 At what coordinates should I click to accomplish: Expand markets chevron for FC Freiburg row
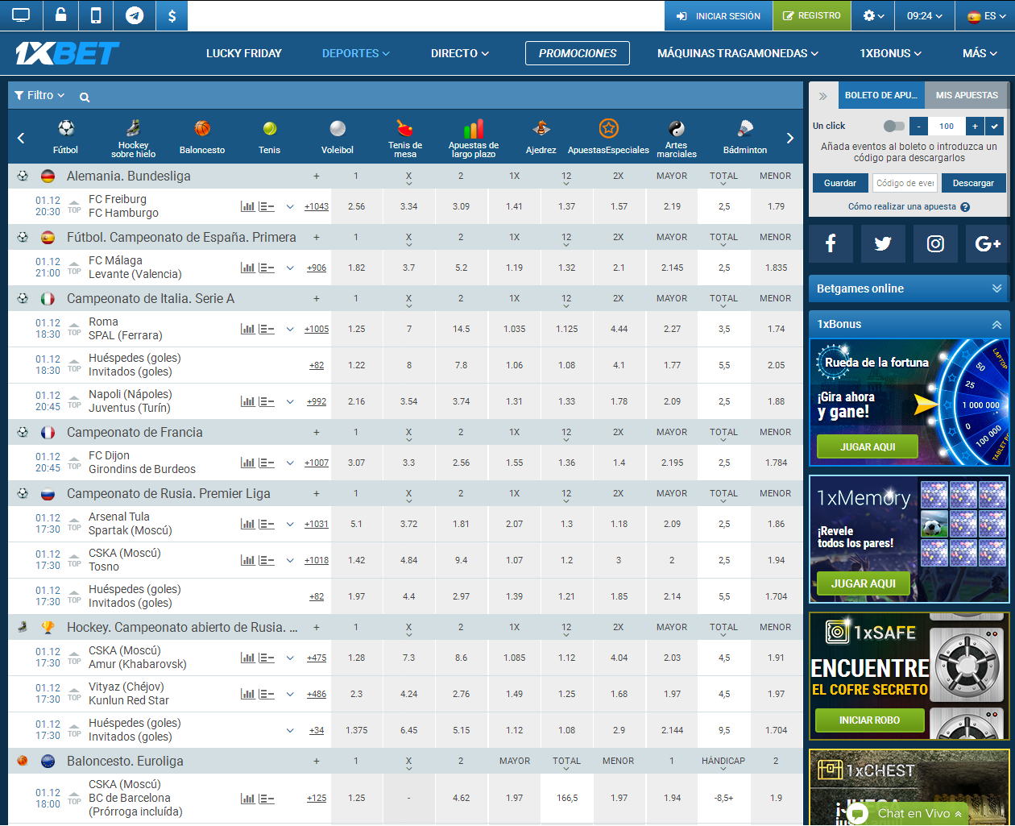tap(290, 206)
